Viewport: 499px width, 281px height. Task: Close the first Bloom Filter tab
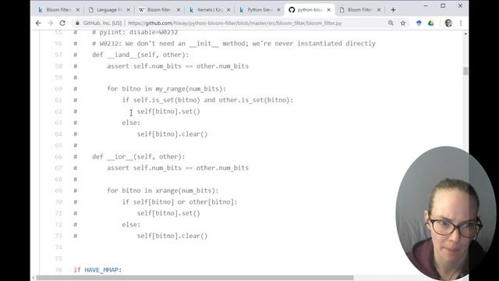click(x=78, y=10)
